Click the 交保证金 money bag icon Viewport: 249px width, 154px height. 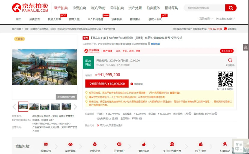click(95, 144)
